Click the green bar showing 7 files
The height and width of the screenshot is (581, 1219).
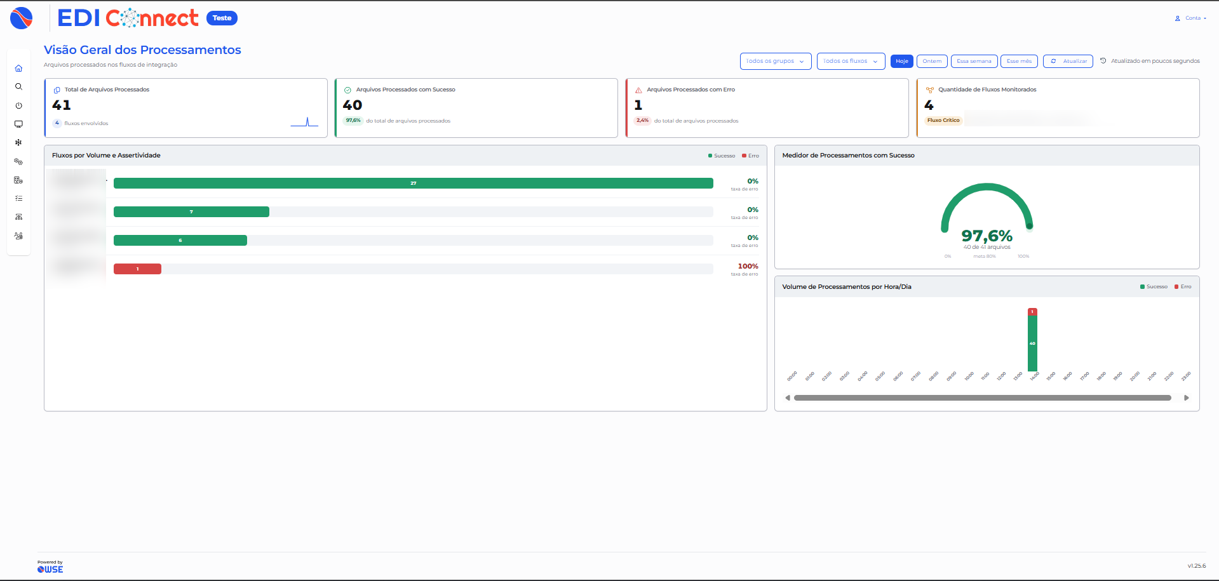[x=191, y=211]
